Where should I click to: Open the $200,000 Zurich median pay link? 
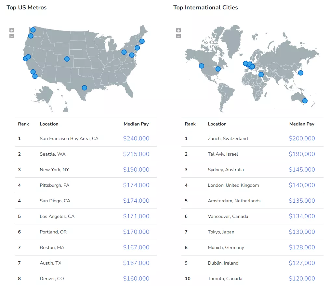(x=302, y=138)
